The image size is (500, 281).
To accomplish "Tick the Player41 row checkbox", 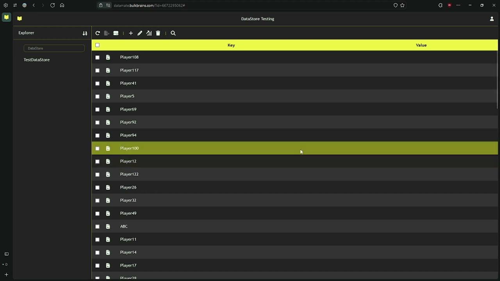I will 97,84.
